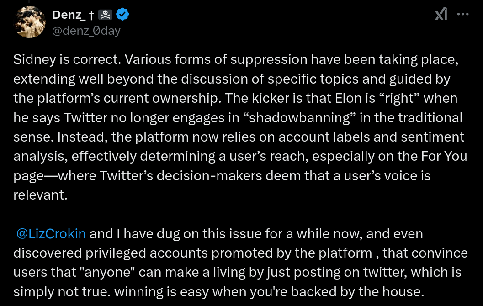Click the word "relevant." ending first paragraph
Screen dimensions: 483x306
[40, 195]
